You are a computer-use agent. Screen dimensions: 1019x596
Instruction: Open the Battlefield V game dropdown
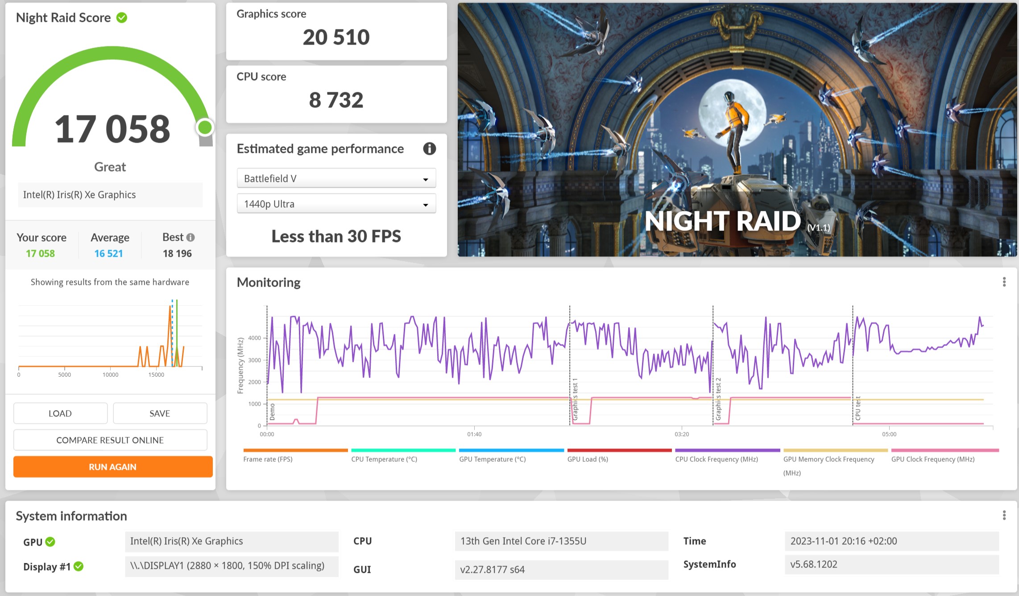tap(336, 178)
